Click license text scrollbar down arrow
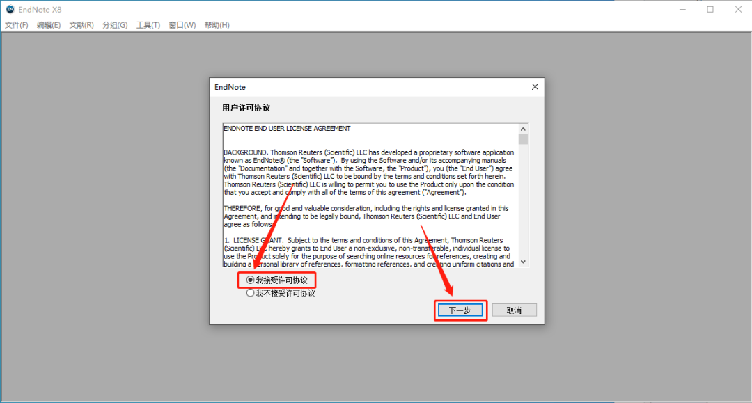 pyautogui.click(x=523, y=262)
